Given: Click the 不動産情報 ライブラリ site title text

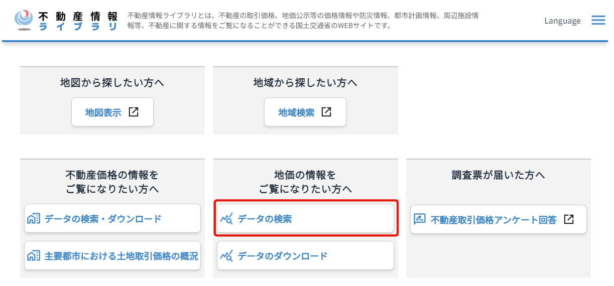Looking at the screenshot, I should tap(78, 21).
